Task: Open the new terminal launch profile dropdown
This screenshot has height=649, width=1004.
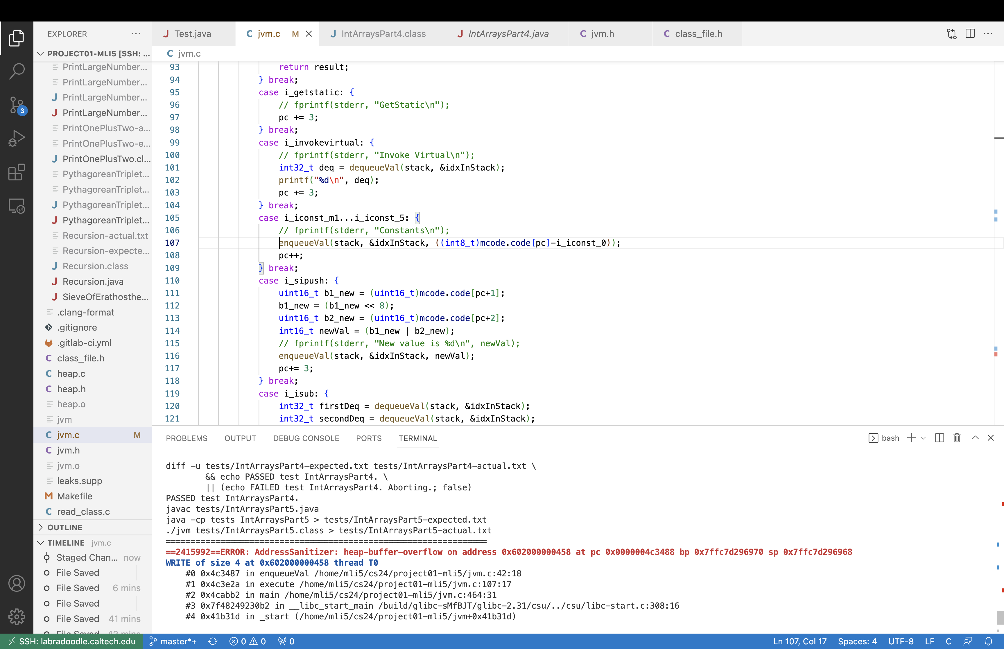Action: click(923, 438)
